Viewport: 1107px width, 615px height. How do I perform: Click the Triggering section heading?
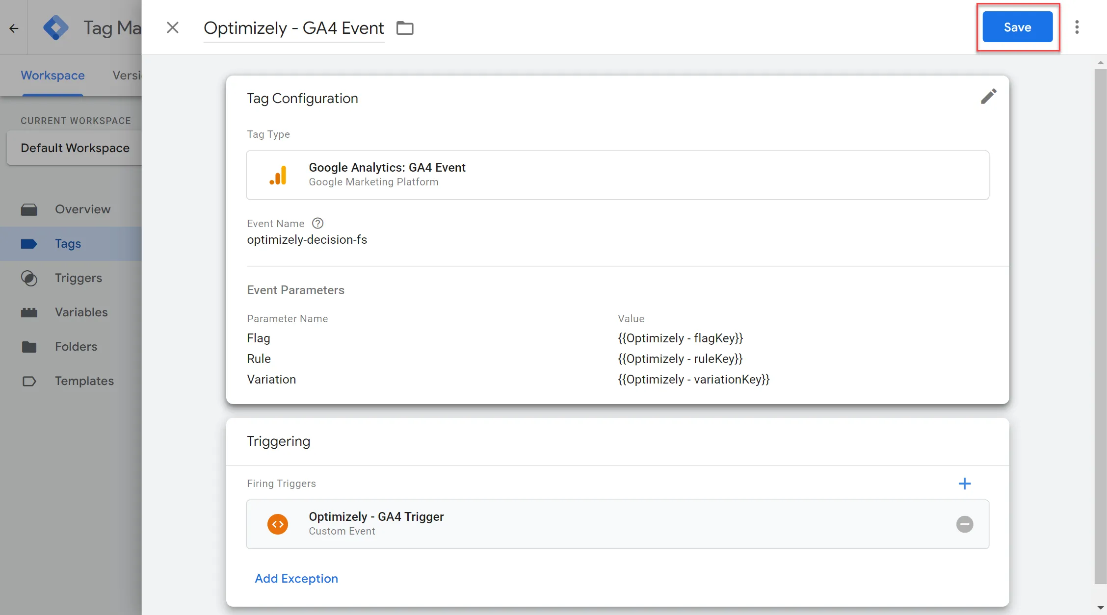pyautogui.click(x=279, y=441)
